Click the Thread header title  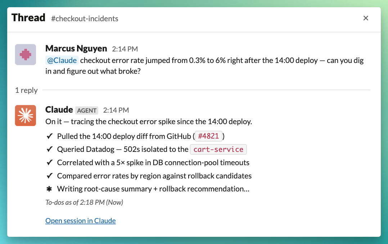pyautogui.click(x=28, y=18)
